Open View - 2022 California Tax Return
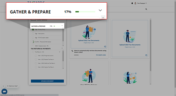 [47, 63]
